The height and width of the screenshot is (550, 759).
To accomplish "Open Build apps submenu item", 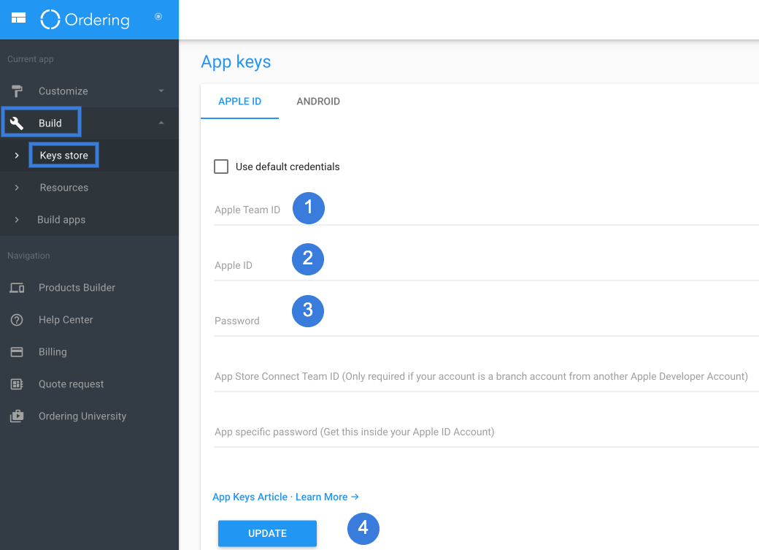I will coord(61,220).
